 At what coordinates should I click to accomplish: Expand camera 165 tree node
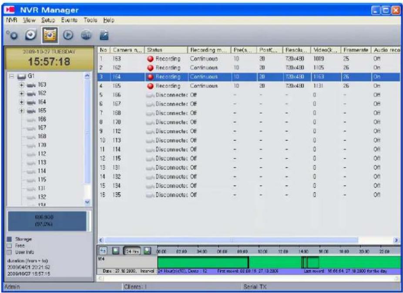click(22, 111)
